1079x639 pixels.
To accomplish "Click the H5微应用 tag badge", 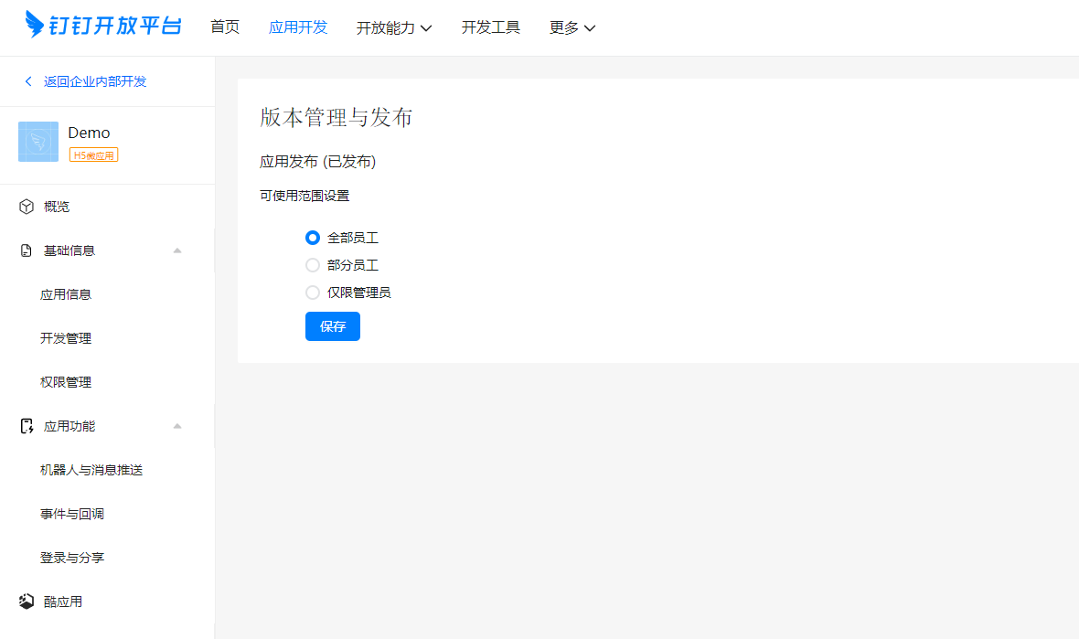I will tap(94, 154).
